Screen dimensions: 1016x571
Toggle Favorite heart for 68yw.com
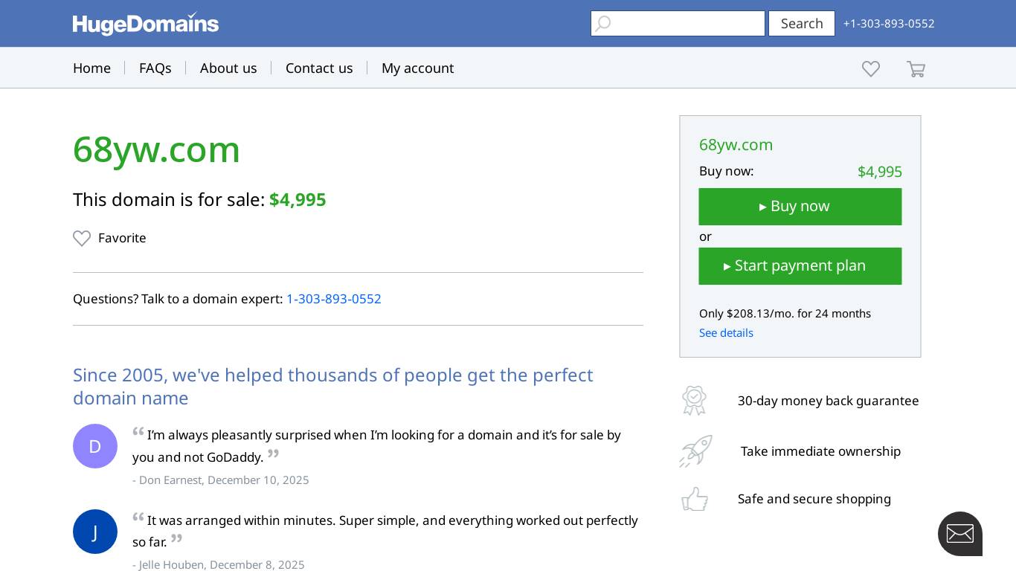[82, 239]
